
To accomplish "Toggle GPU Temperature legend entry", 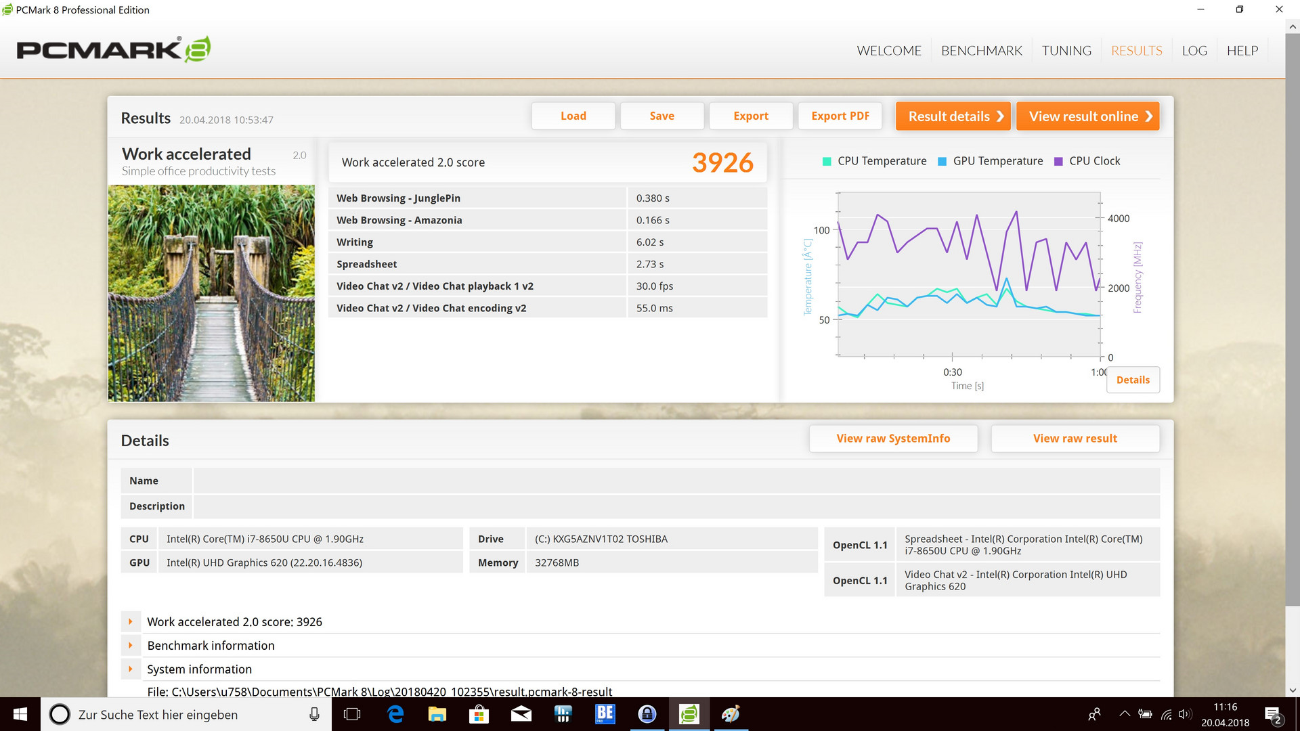I will pyautogui.click(x=991, y=161).
